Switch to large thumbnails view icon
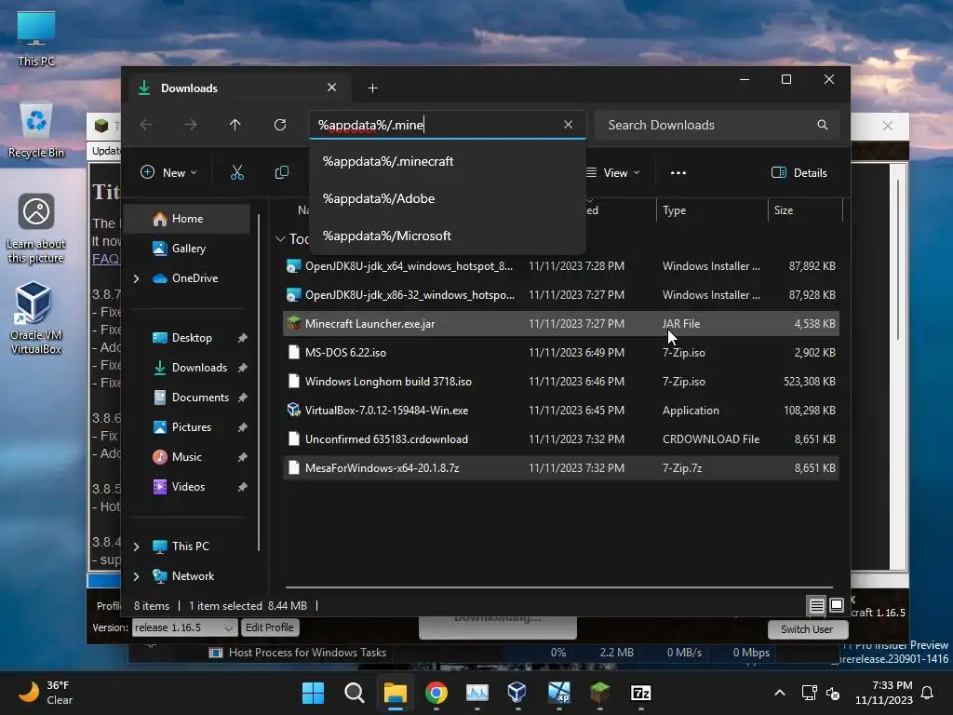Image resolution: width=953 pixels, height=715 pixels. [x=837, y=605]
